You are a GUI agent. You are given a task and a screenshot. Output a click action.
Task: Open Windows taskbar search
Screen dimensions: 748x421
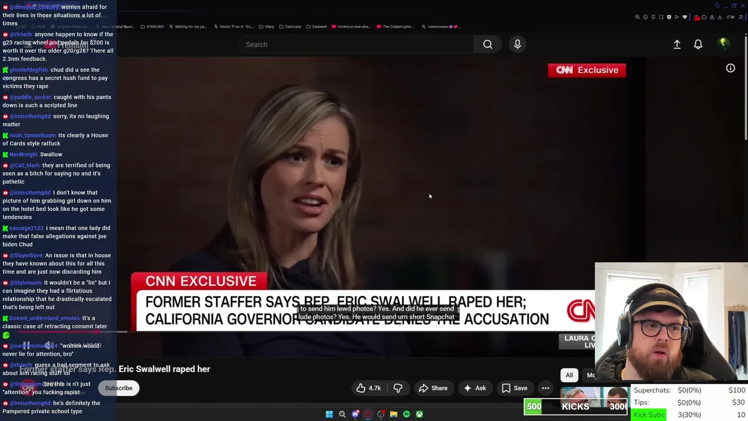[x=342, y=414]
